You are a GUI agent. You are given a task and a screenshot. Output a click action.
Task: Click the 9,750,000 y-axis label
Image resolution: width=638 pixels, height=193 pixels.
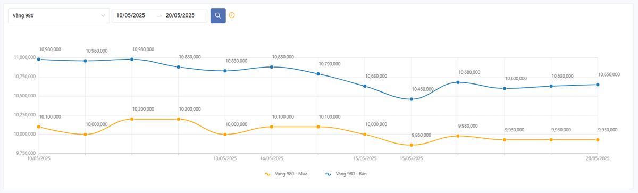26,153
